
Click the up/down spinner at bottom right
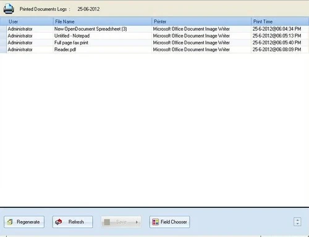click(x=297, y=222)
